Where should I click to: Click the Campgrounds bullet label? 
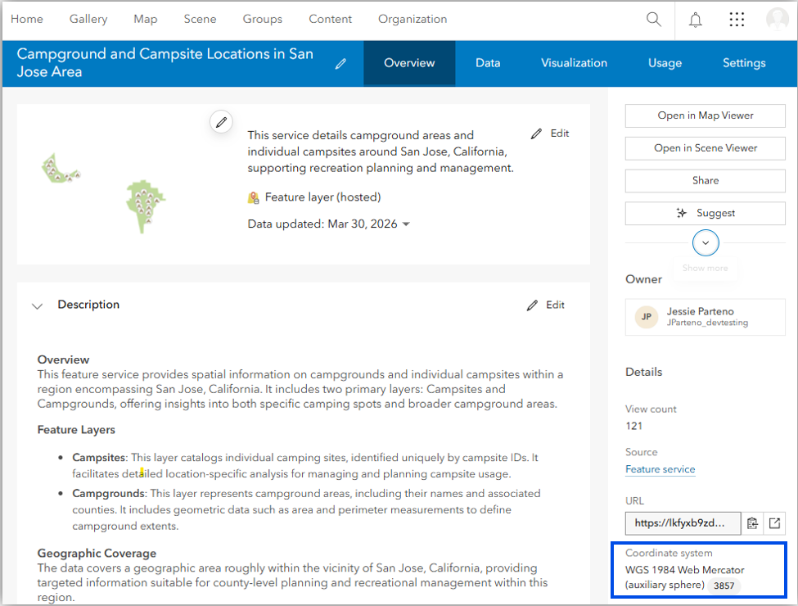[108, 494]
